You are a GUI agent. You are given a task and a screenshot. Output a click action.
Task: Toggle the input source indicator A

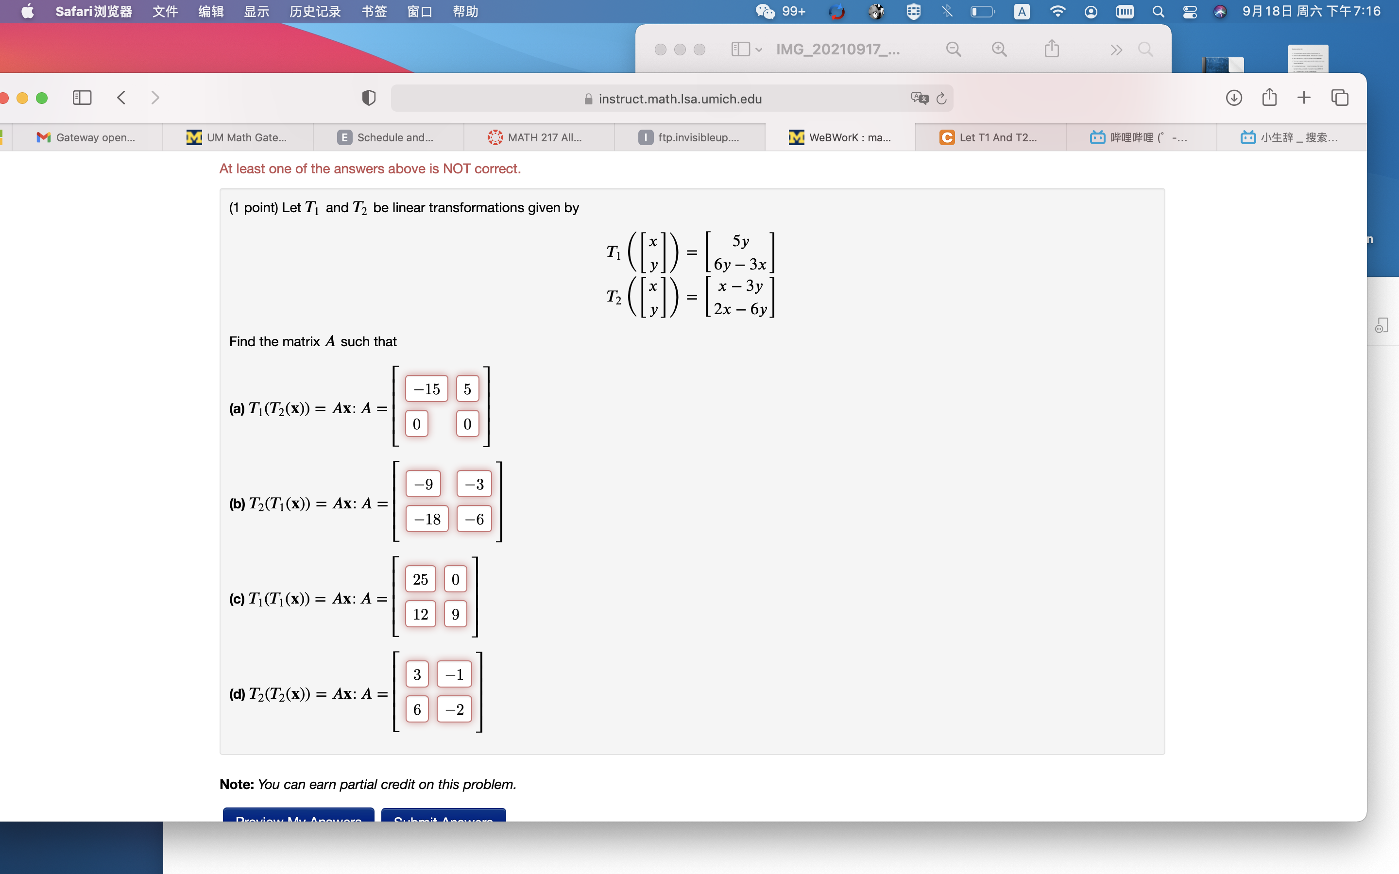tap(1022, 11)
